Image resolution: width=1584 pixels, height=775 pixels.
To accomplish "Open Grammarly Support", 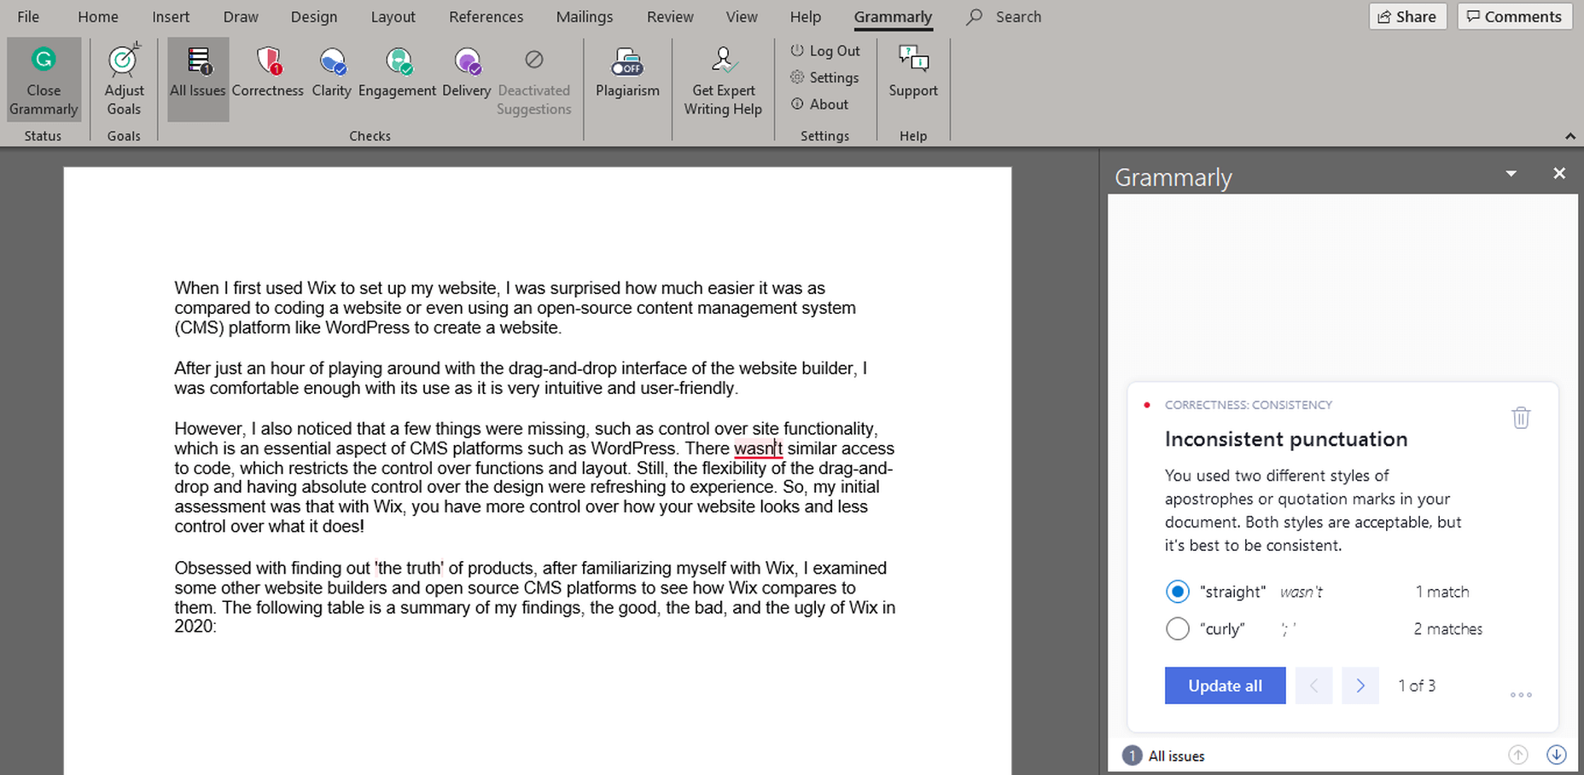I will tap(913, 72).
